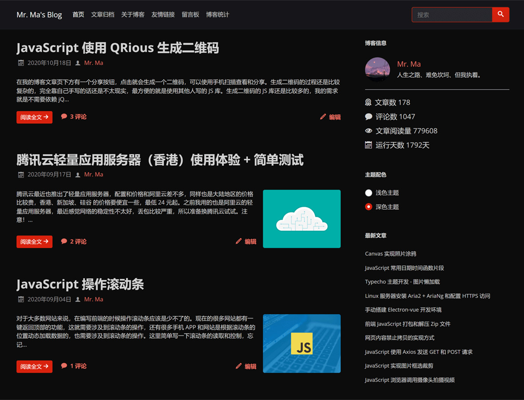This screenshot has width=524, height=400.
Task: Open the 文章归档 nav item
Action: pos(103,14)
